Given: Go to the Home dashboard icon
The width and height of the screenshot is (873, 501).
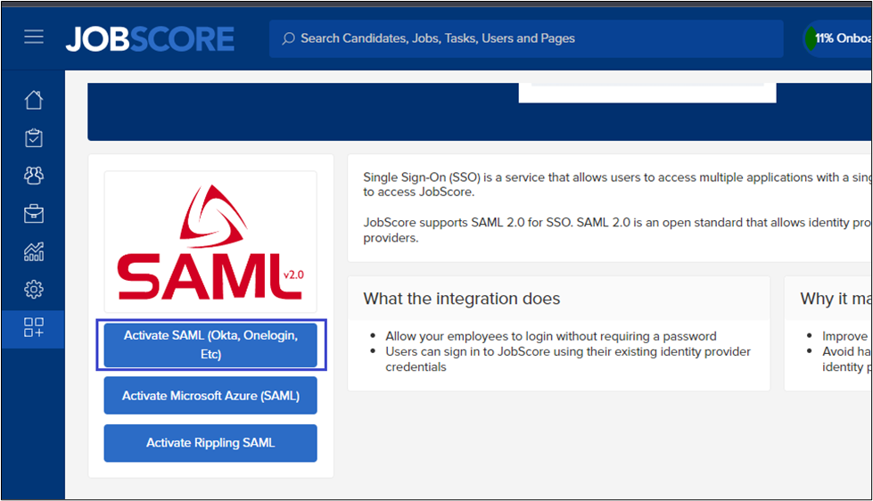Looking at the screenshot, I should tap(34, 100).
